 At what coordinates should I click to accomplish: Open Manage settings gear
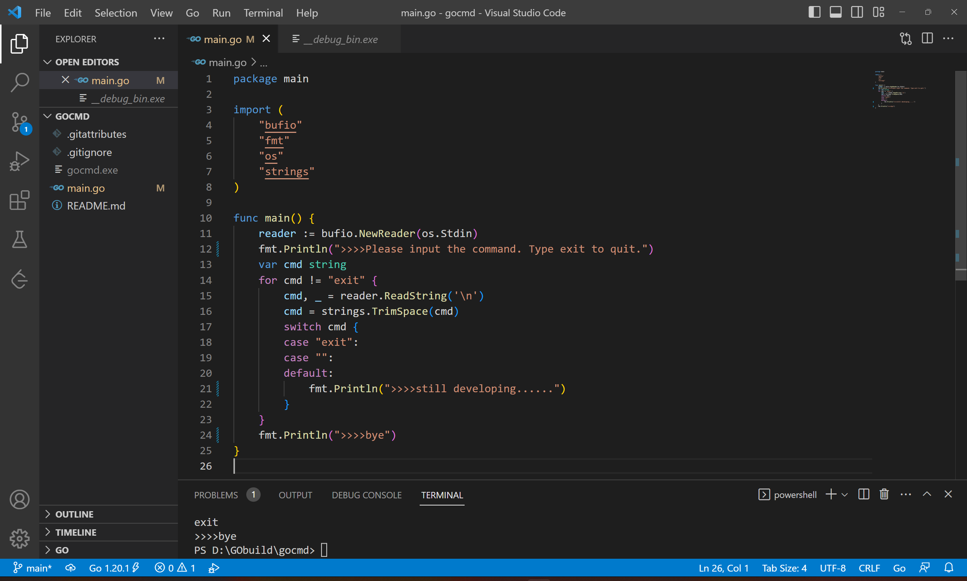tap(19, 539)
